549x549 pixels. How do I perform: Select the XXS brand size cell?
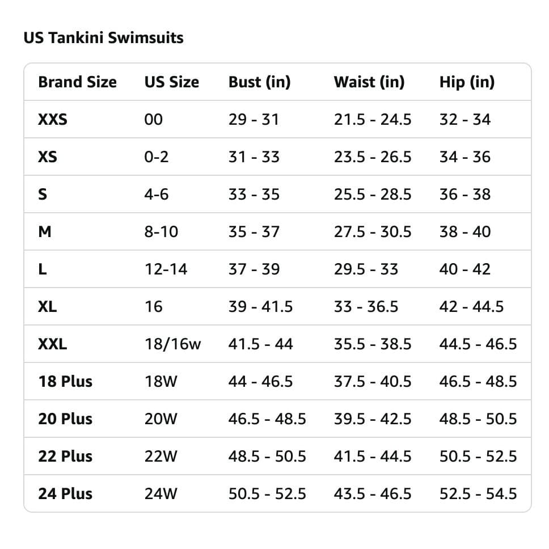(53, 120)
